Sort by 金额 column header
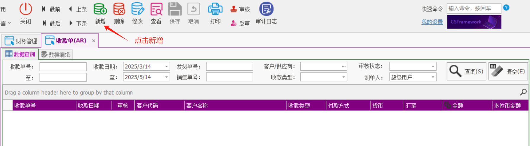The width and height of the screenshot is (530, 146). [467, 105]
